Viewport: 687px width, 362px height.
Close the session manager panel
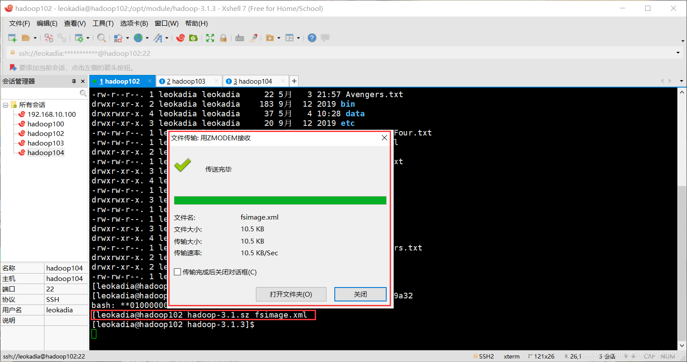(x=83, y=81)
